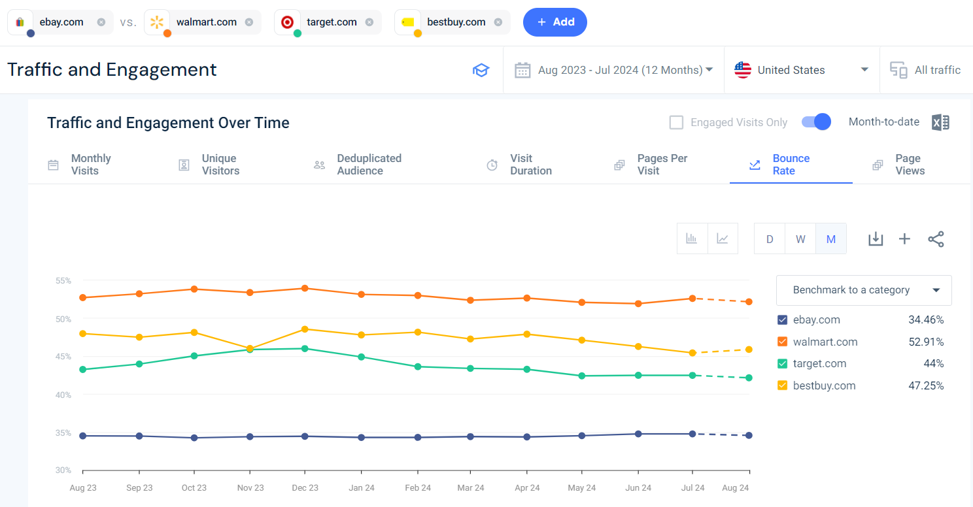Add another website to compare
Viewport: 973px width, 507px height.
click(x=555, y=22)
